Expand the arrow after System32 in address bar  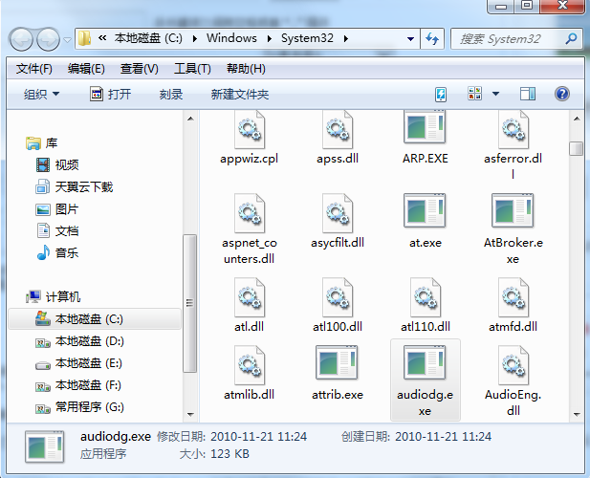point(346,38)
